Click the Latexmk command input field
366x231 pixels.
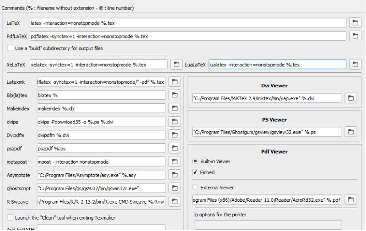point(101,82)
